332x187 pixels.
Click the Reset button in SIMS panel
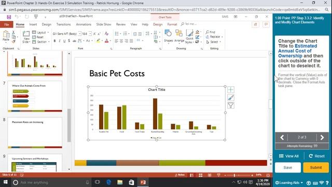click(317, 156)
